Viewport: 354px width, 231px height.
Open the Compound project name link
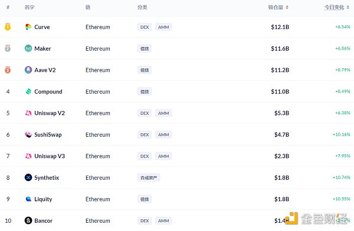[48, 91]
